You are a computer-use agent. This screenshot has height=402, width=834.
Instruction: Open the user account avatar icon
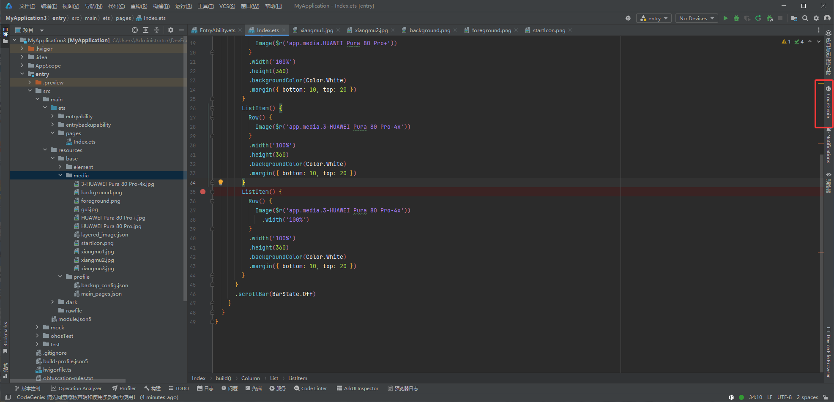pos(827,18)
